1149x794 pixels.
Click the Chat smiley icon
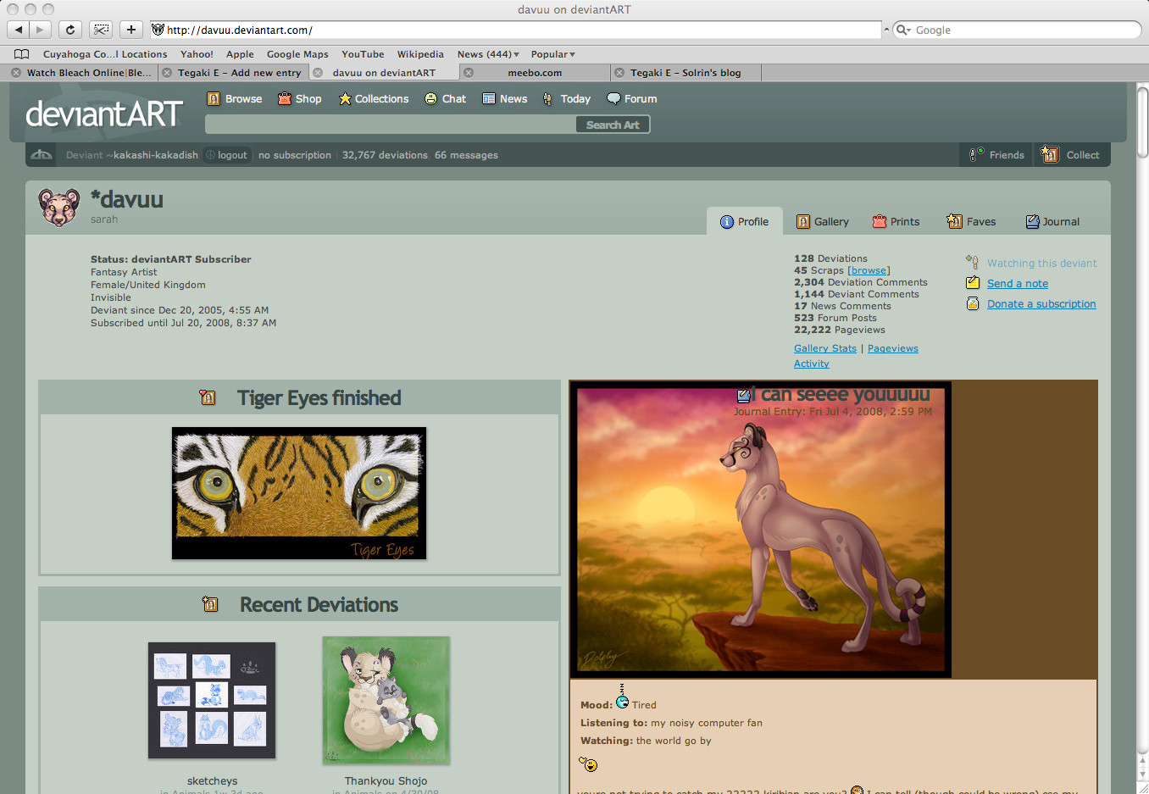click(431, 99)
